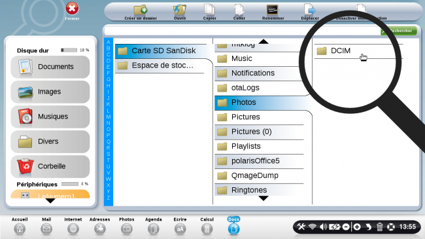Image resolution: width=425 pixels, height=239 pixels.
Task: Select the Espace de stoc… folder
Action: 160,65
